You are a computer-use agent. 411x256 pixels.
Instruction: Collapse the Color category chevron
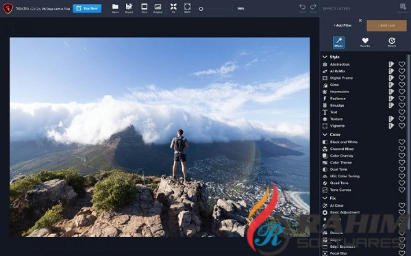tap(325, 134)
